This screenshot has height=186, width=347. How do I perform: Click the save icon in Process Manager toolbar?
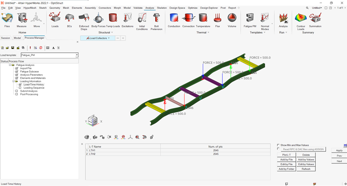tap(13, 48)
